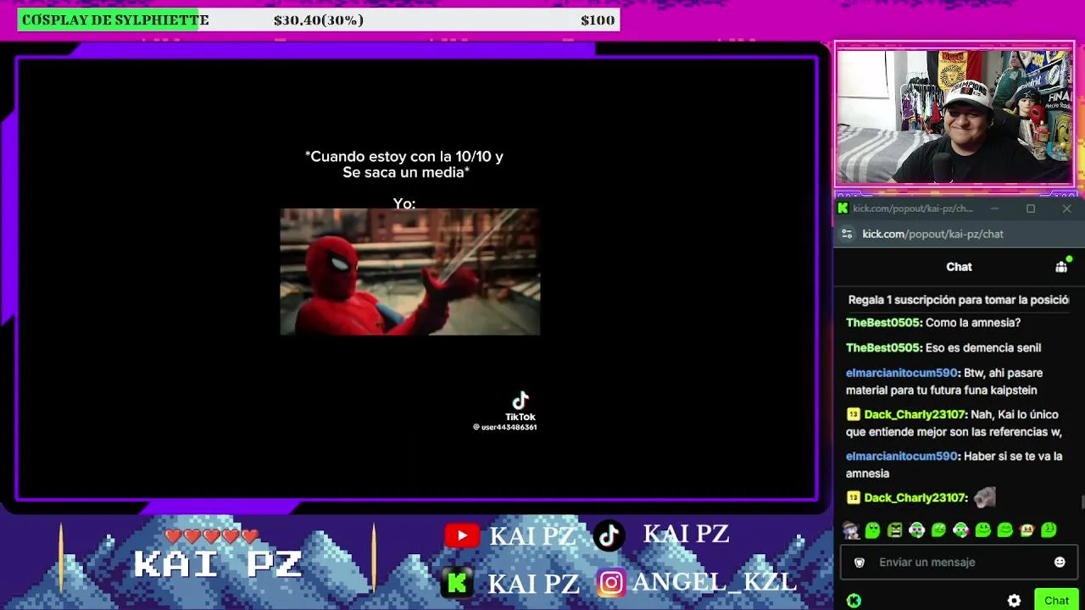Click the message text "Eso es demencia senil"
Image resolution: width=1085 pixels, height=610 pixels.
tap(983, 348)
